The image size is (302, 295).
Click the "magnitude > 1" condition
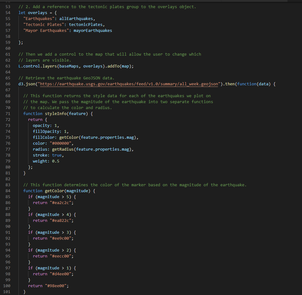pos(53,268)
